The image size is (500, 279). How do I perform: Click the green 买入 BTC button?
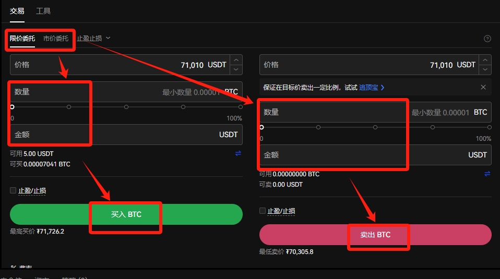[126, 214]
